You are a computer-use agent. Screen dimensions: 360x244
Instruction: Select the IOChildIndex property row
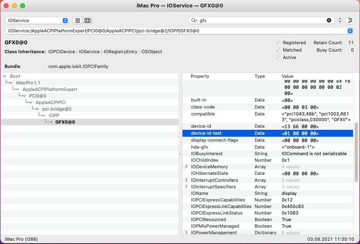click(268, 160)
